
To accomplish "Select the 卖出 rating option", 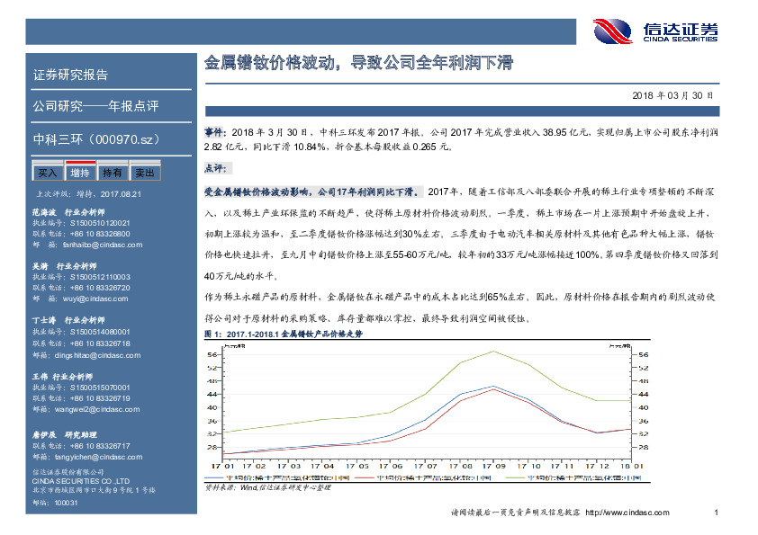I will [145, 171].
